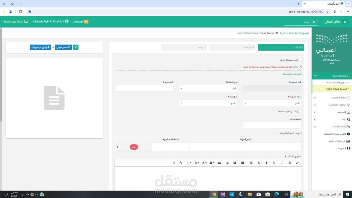Check the 'إنشاء رسائل متعددة' checkbox
The width and height of the screenshot is (352, 198).
[300, 111]
